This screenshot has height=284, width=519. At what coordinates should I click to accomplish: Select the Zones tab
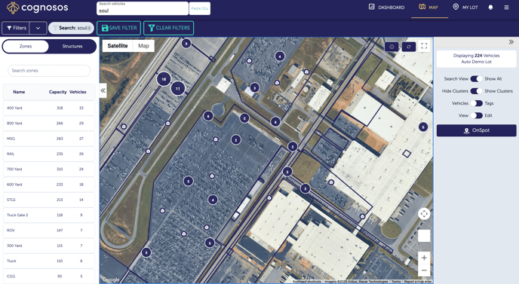(x=26, y=46)
